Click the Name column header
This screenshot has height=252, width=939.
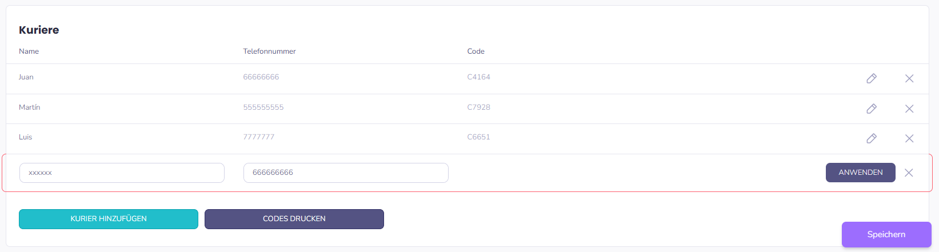pos(29,51)
